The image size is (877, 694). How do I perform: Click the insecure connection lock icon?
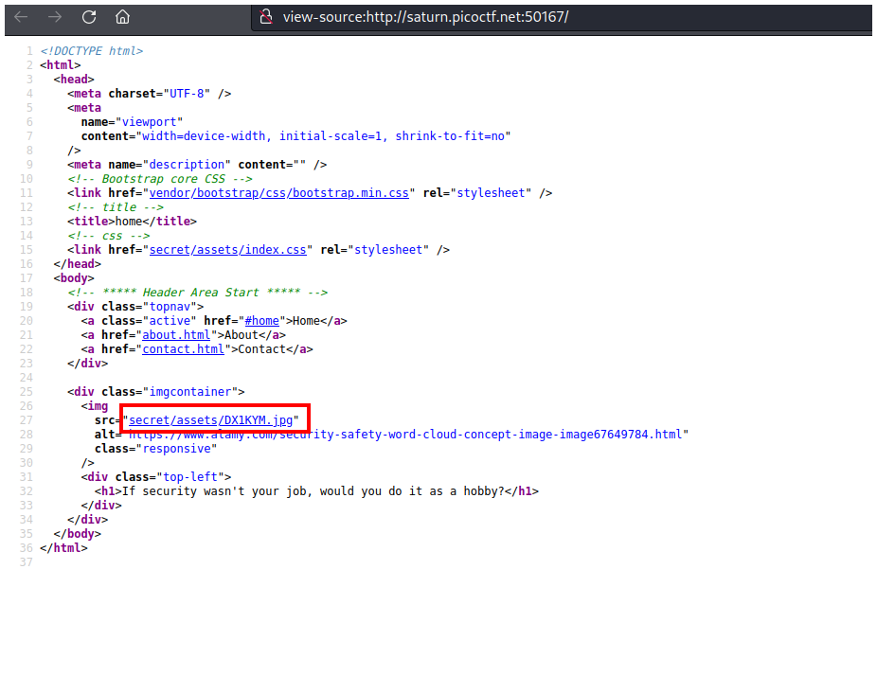(265, 17)
